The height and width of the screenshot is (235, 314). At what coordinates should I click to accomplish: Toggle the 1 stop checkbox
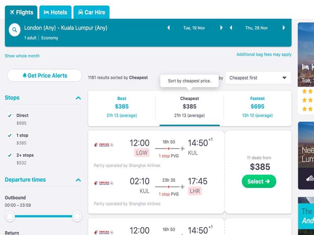tap(9, 135)
